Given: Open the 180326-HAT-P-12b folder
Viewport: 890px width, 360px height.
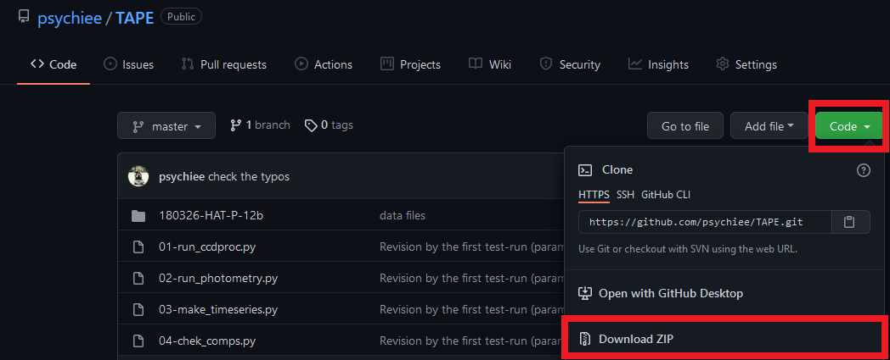Looking at the screenshot, I should click(x=211, y=216).
